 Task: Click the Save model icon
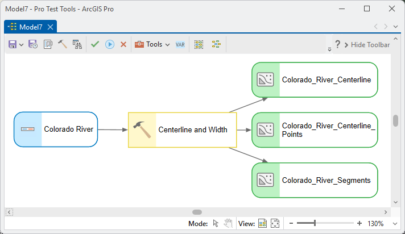click(x=13, y=44)
